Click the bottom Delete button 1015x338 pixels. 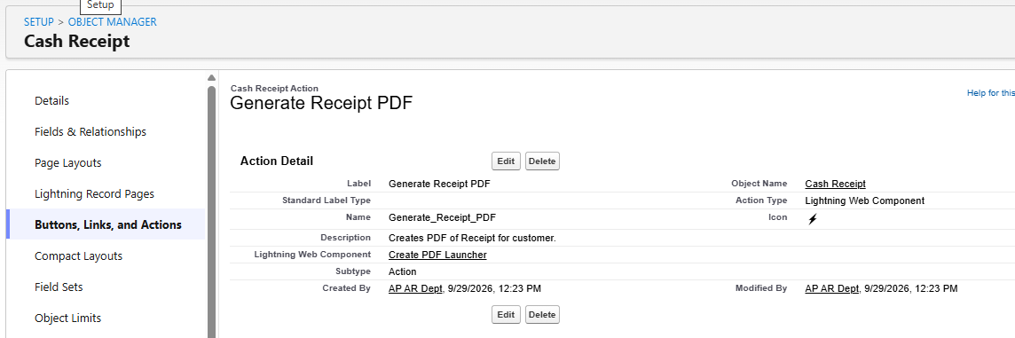(542, 315)
